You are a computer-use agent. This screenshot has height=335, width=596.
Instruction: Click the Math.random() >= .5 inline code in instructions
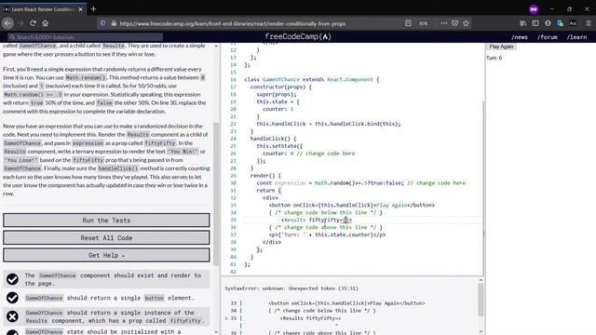click(34, 95)
